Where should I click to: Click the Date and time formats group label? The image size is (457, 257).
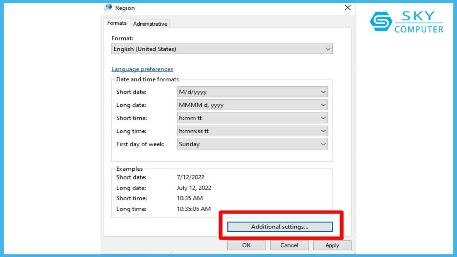[x=147, y=80]
